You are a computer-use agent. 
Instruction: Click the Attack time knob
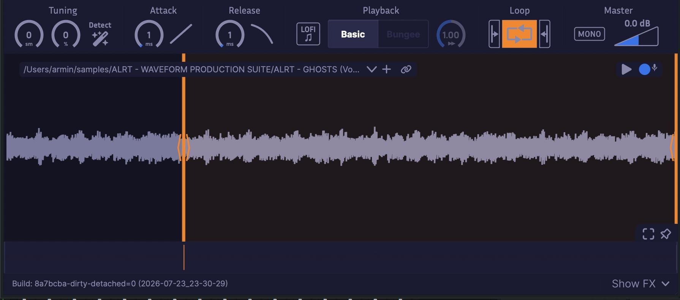click(x=149, y=34)
